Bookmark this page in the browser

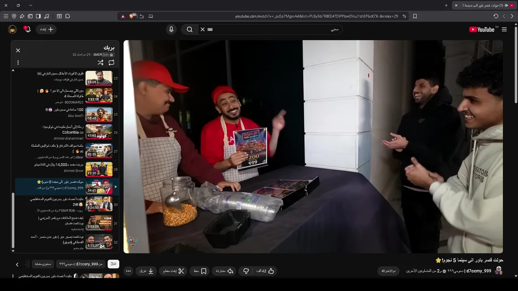(x=415, y=16)
